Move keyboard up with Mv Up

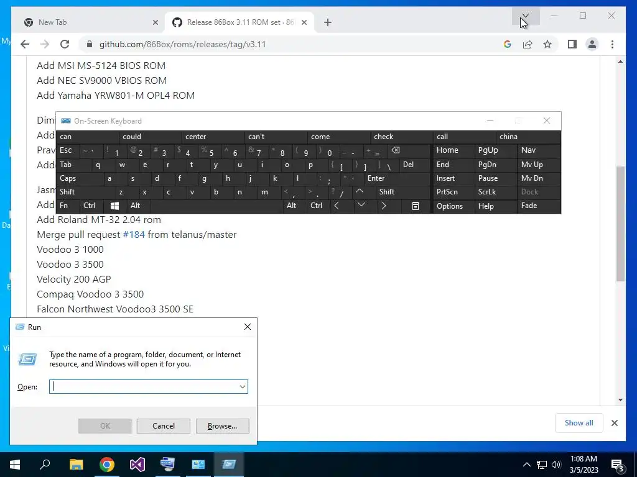(539, 165)
